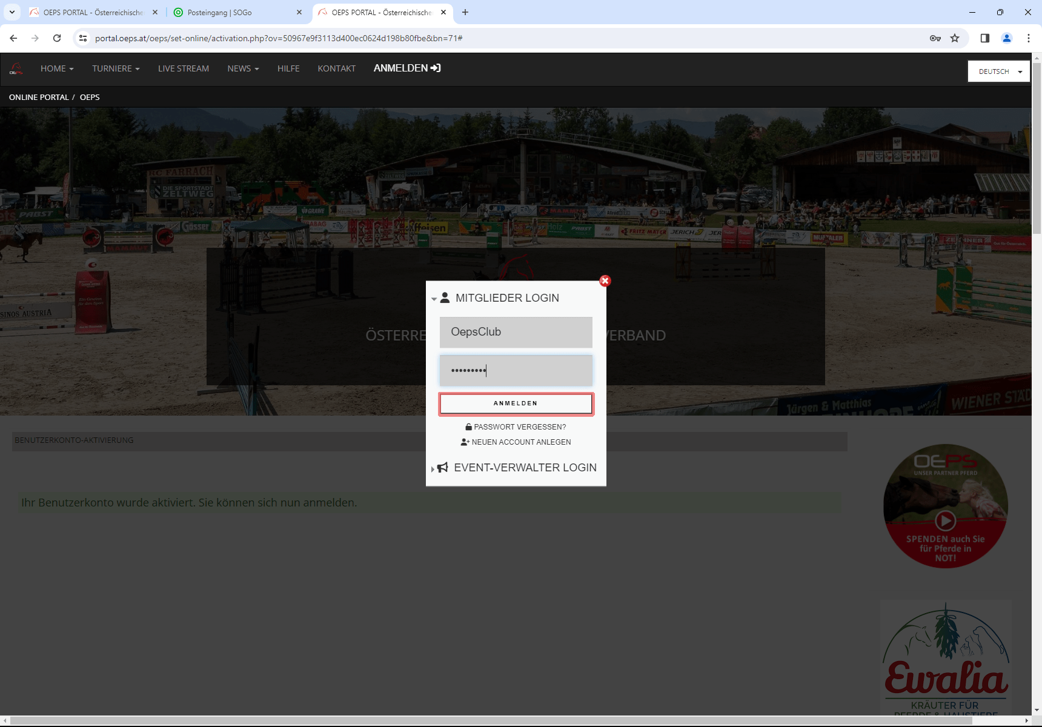Open the NEWS navigation menu

click(243, 68)
